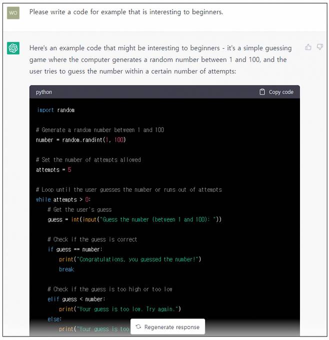Click the 'import random' code line

tap(55, 110)
